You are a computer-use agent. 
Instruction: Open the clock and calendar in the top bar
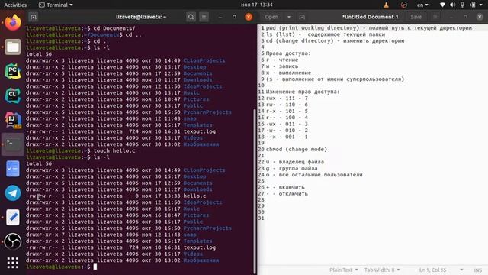257,5
